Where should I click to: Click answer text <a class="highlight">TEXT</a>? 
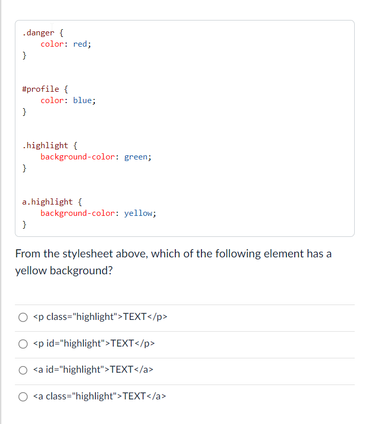pos(99,396)
